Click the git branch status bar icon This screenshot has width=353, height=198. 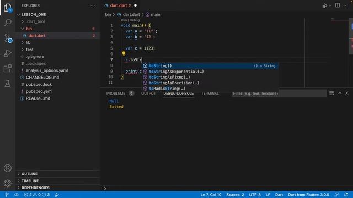pos(7,195)
